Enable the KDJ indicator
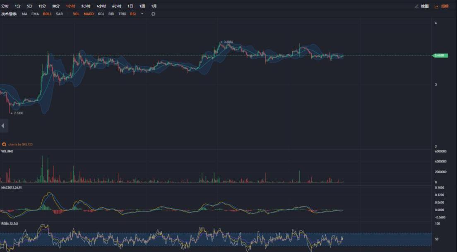457x252 pixels. tap(101, 14)
